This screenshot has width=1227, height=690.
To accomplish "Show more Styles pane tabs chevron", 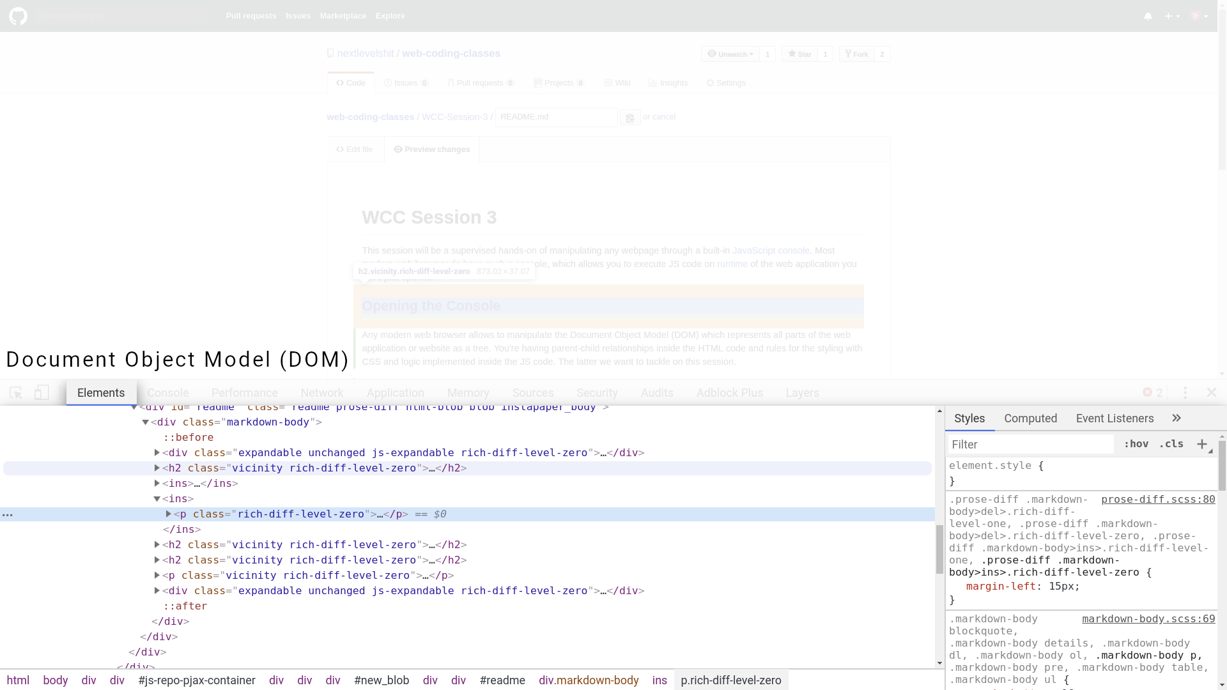I will [1177, 418].
